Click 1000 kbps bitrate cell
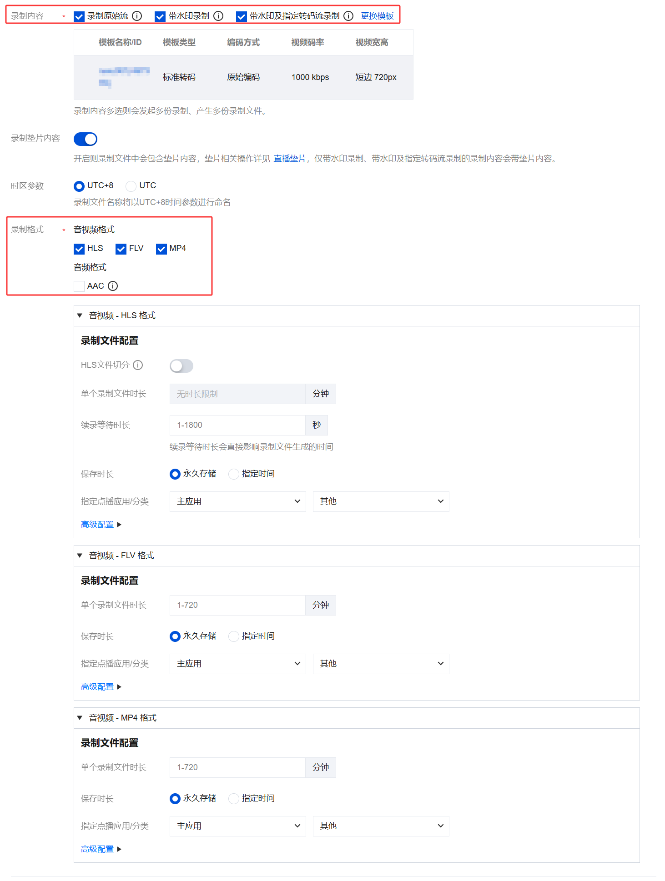 pos(310,77)
